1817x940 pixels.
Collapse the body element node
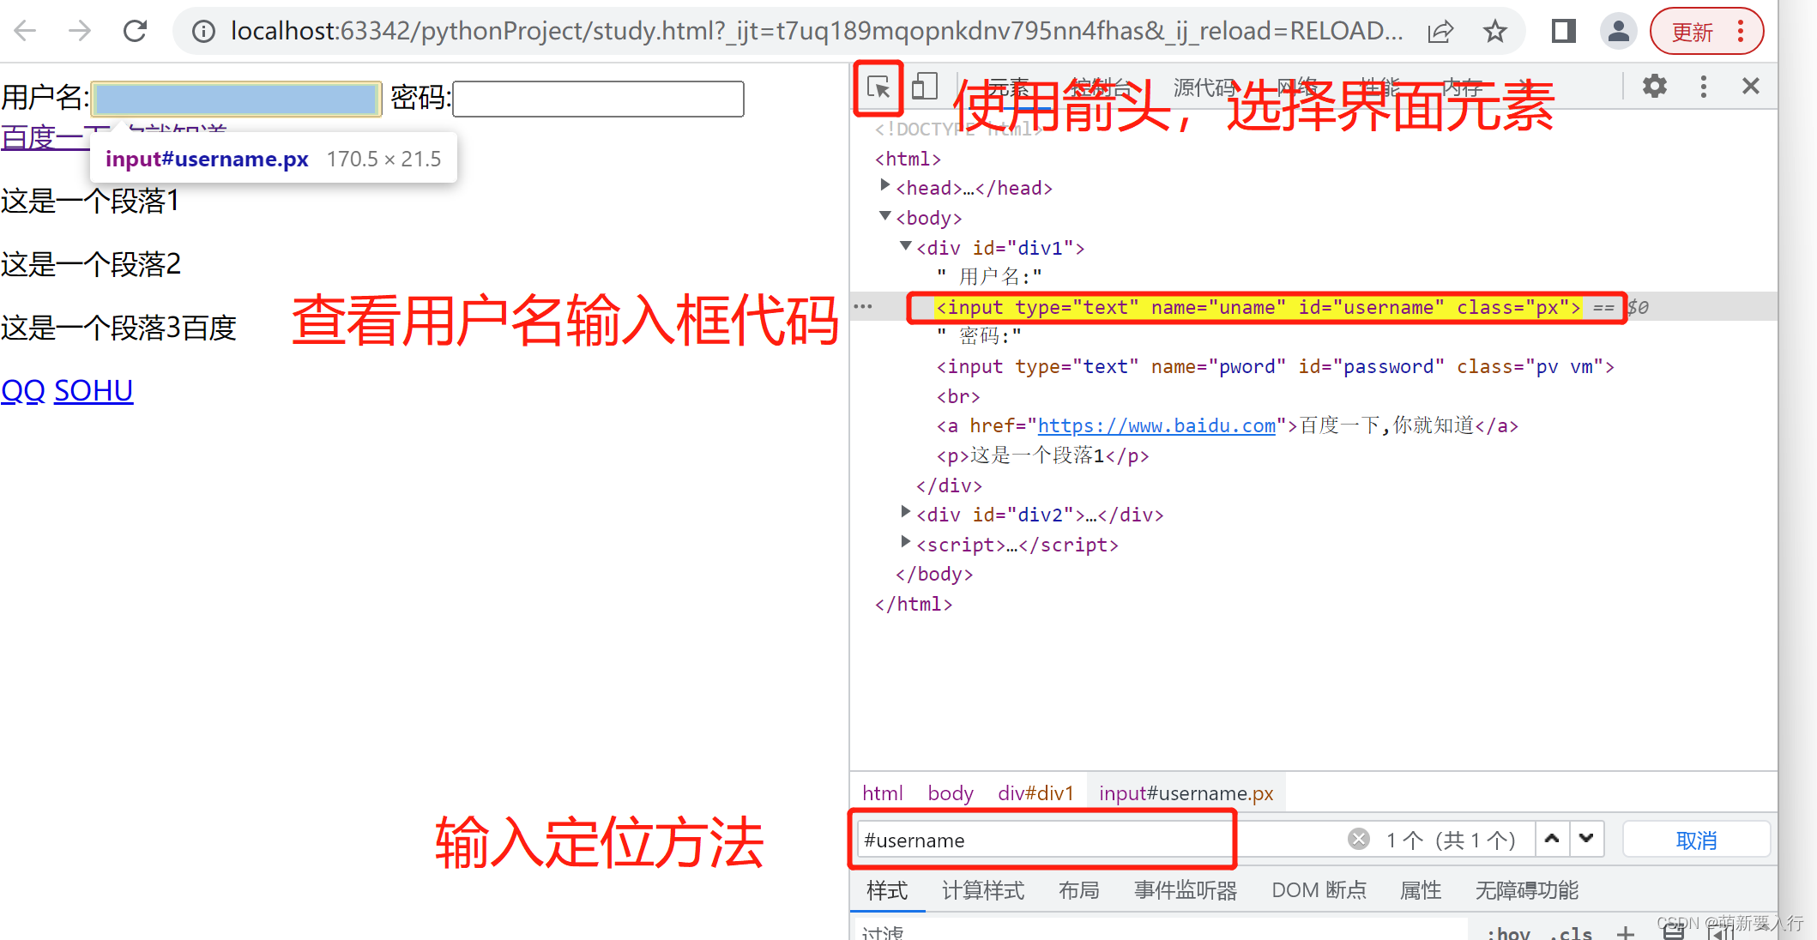pyautogui.click(x=884, y=216)
